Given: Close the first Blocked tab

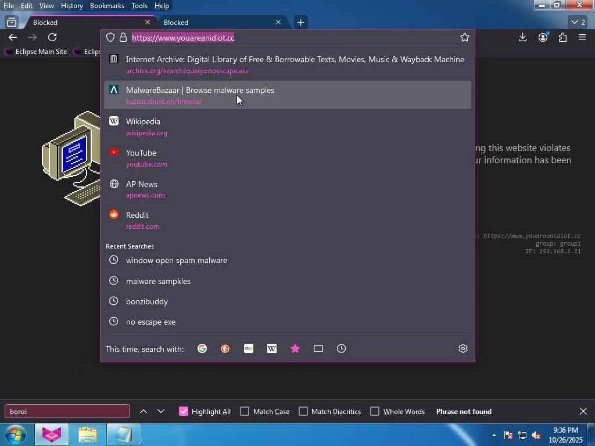Looking at the screenshot, I should (148, 23).
